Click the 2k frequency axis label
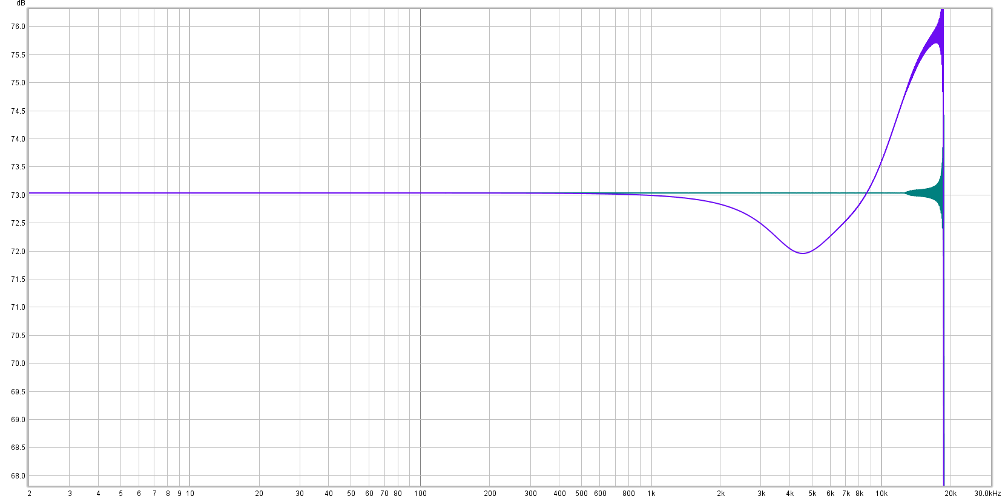Viewport: 1005px width, 499px height. tap(720, 494)
